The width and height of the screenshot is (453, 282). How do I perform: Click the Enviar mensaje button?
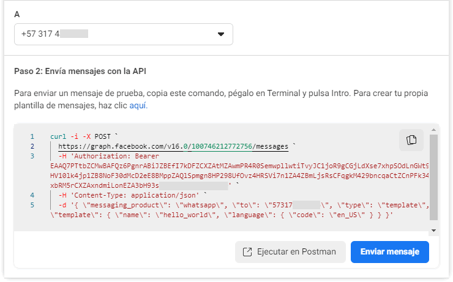(390, 251)
